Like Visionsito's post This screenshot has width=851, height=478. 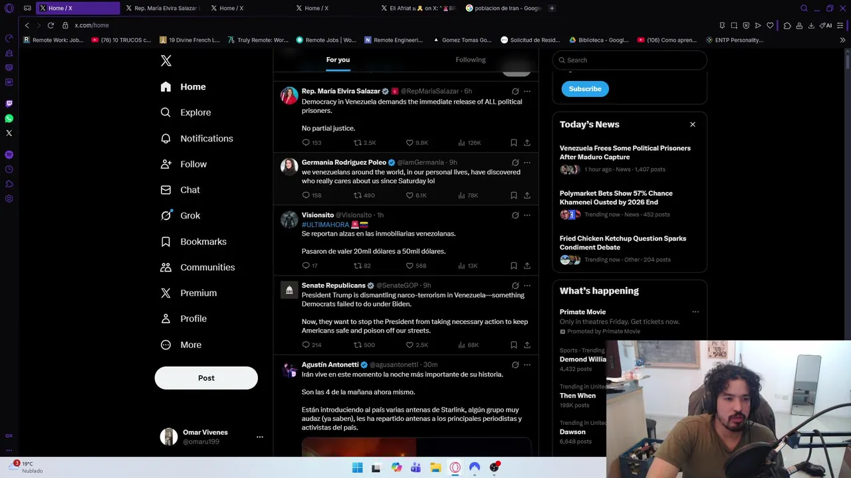point(410,266)
